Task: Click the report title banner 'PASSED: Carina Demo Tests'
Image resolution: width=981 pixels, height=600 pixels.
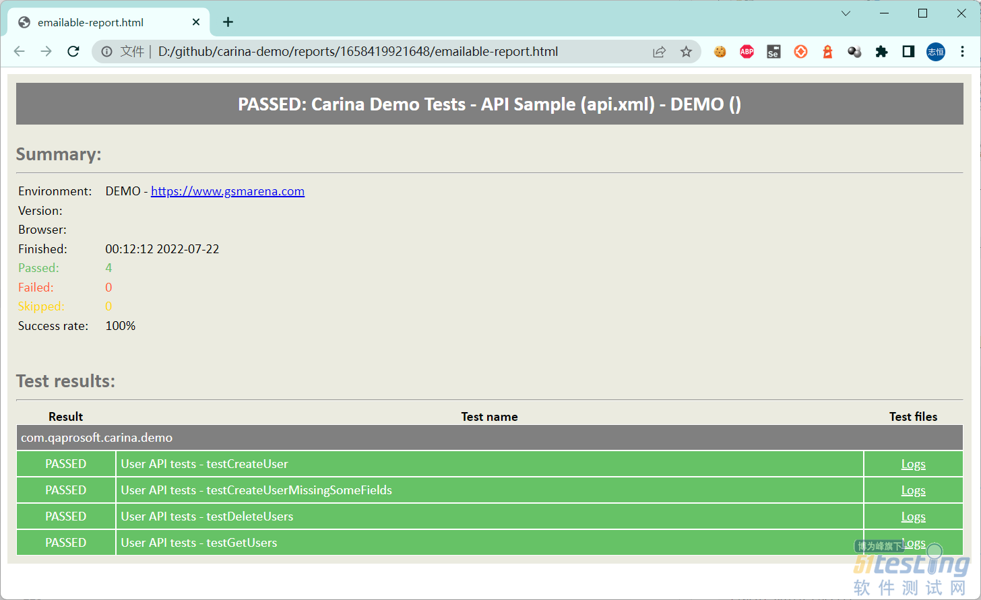Action: tap(490, 104)
